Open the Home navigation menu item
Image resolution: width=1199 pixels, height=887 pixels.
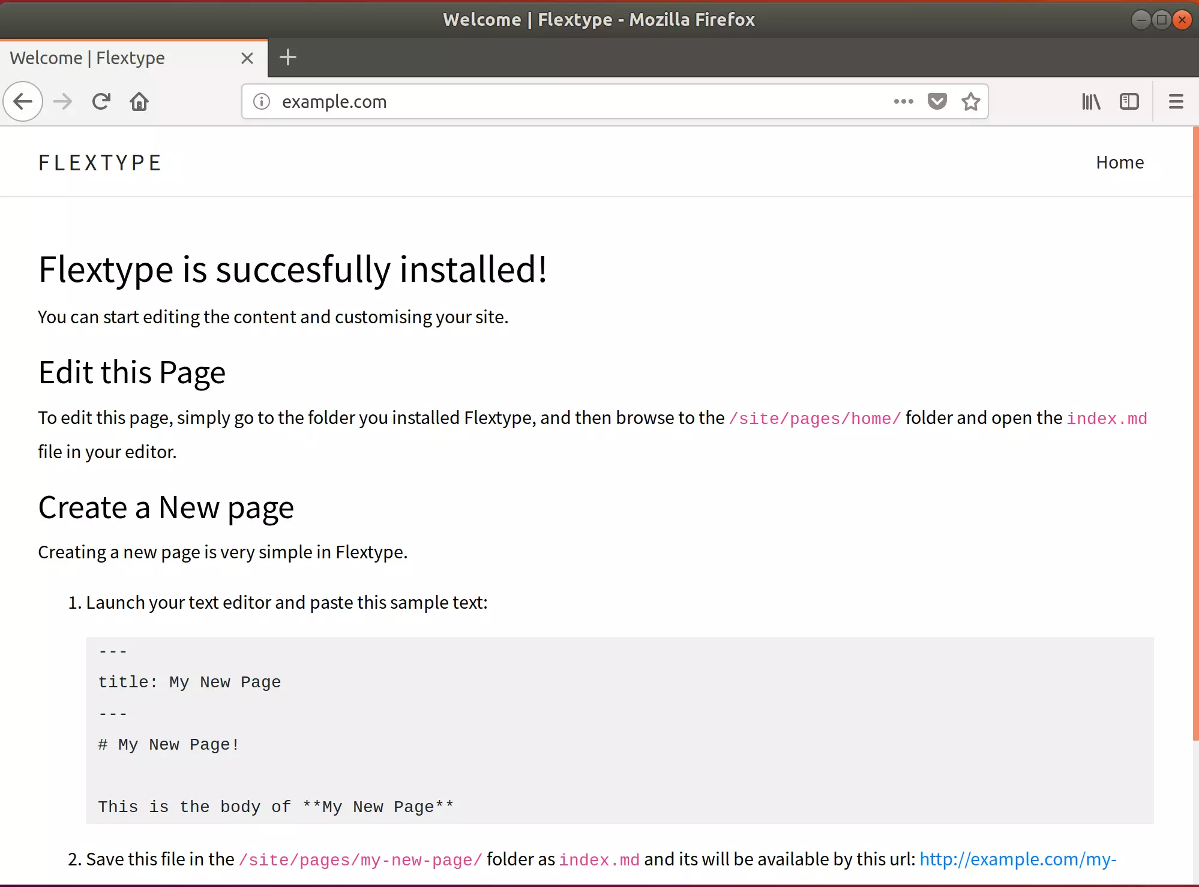click(x=1120, y=162)
